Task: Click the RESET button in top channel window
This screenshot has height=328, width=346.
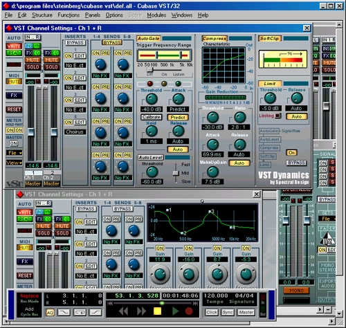Action: pos(14,109)
